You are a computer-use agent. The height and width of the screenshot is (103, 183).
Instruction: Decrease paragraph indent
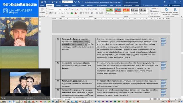(x=93, y=9)
